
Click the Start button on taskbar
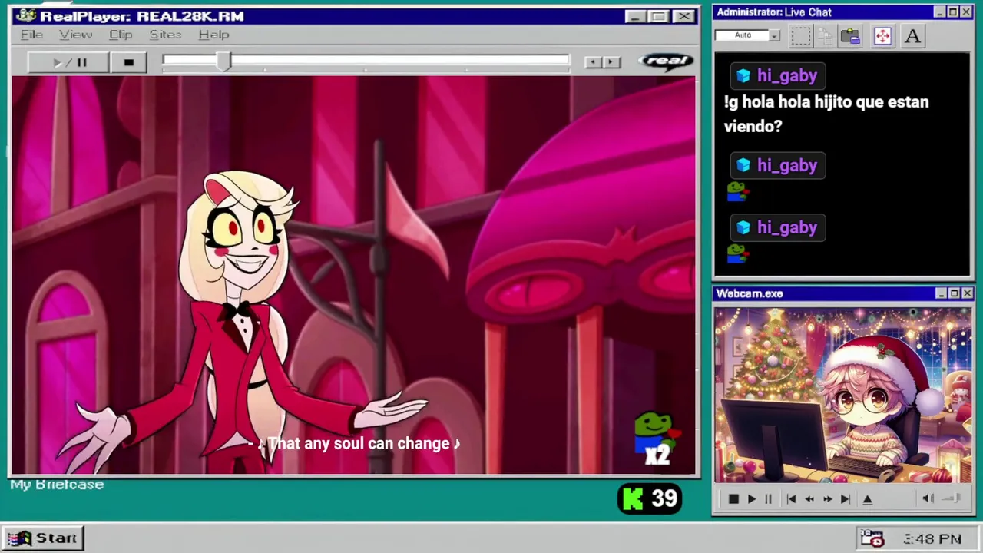coord(43,538)
